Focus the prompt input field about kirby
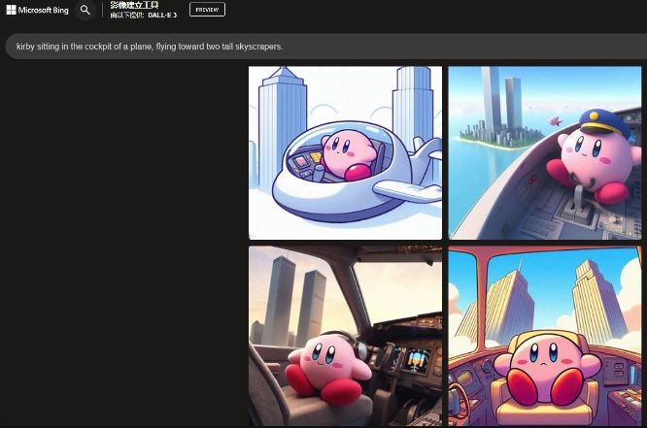The image size is (647, 428). pyautogui.click(x=326, y=47)
